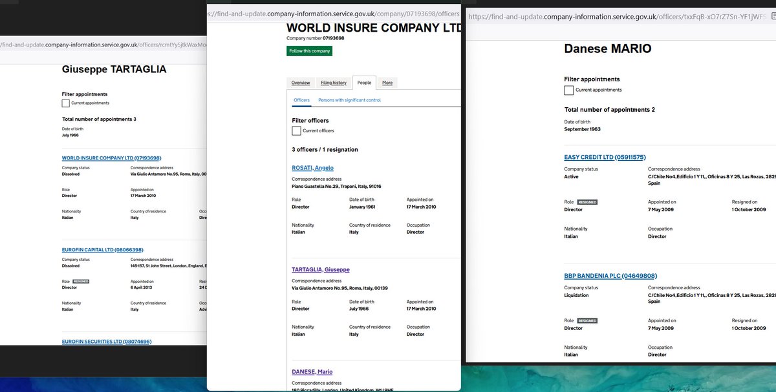Viewport: 776px width, 392px height.
Task: Click 6 April 2013 appointed date
Action: [x=142, y=288]
